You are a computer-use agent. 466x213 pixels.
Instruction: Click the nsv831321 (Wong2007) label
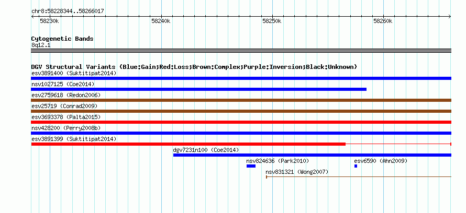pyautogui.click(x=297, y=172)
